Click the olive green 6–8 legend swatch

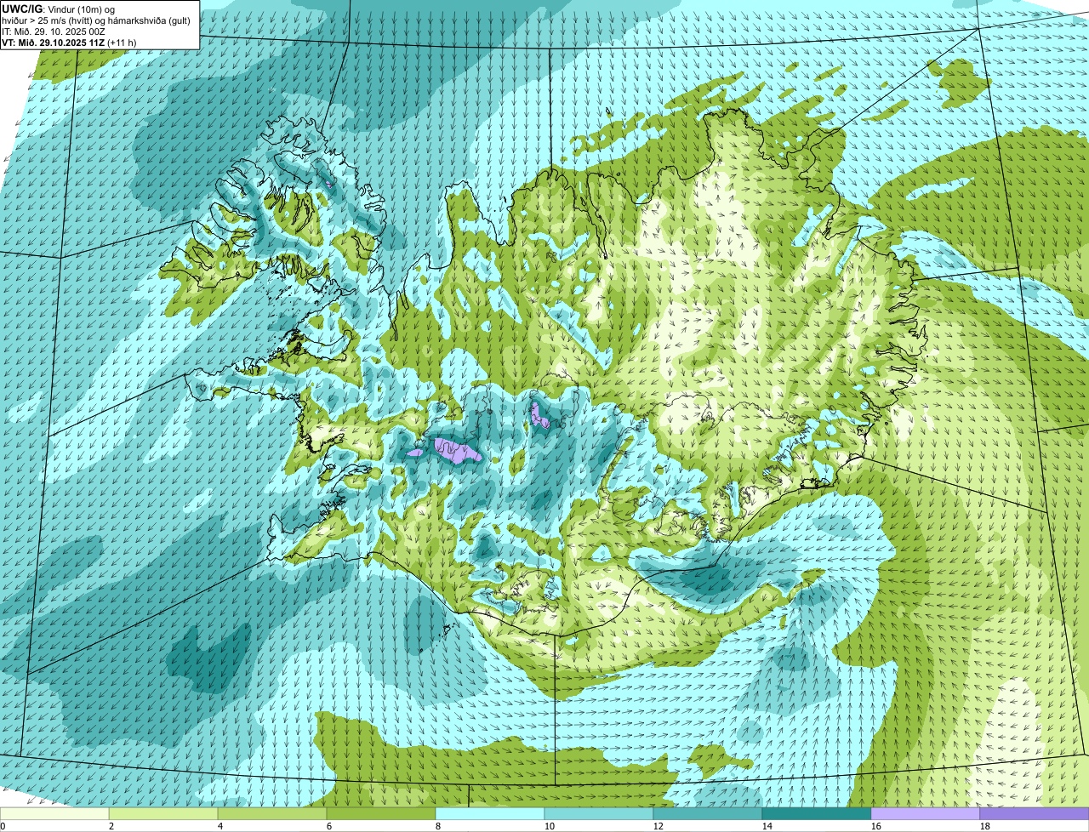point(381,814)
